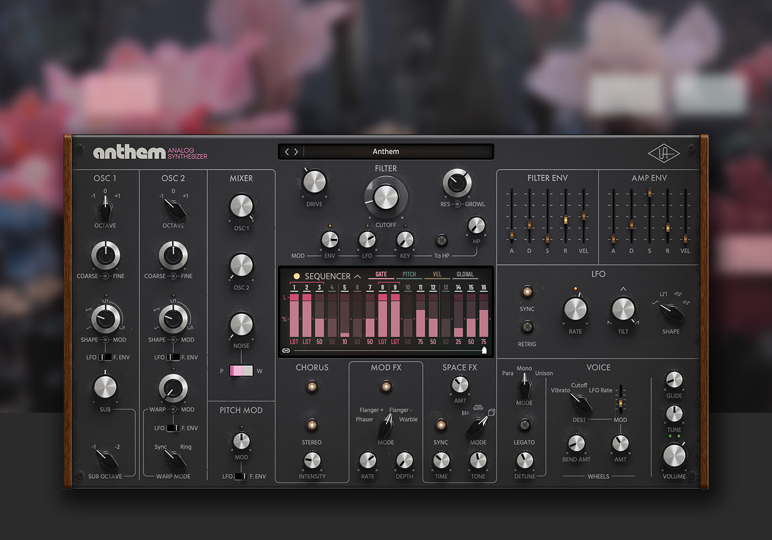
Task: Click the Mixer Noise level knob
Action: (241, 325)
